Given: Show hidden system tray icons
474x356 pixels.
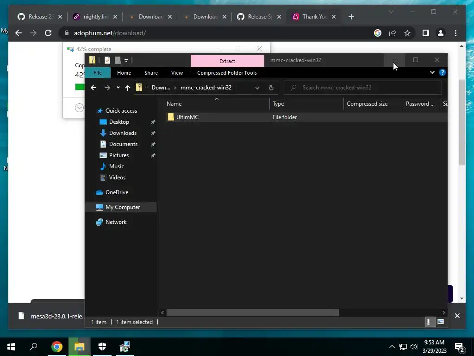Looking at the screenshot, I should click(392, 347).
